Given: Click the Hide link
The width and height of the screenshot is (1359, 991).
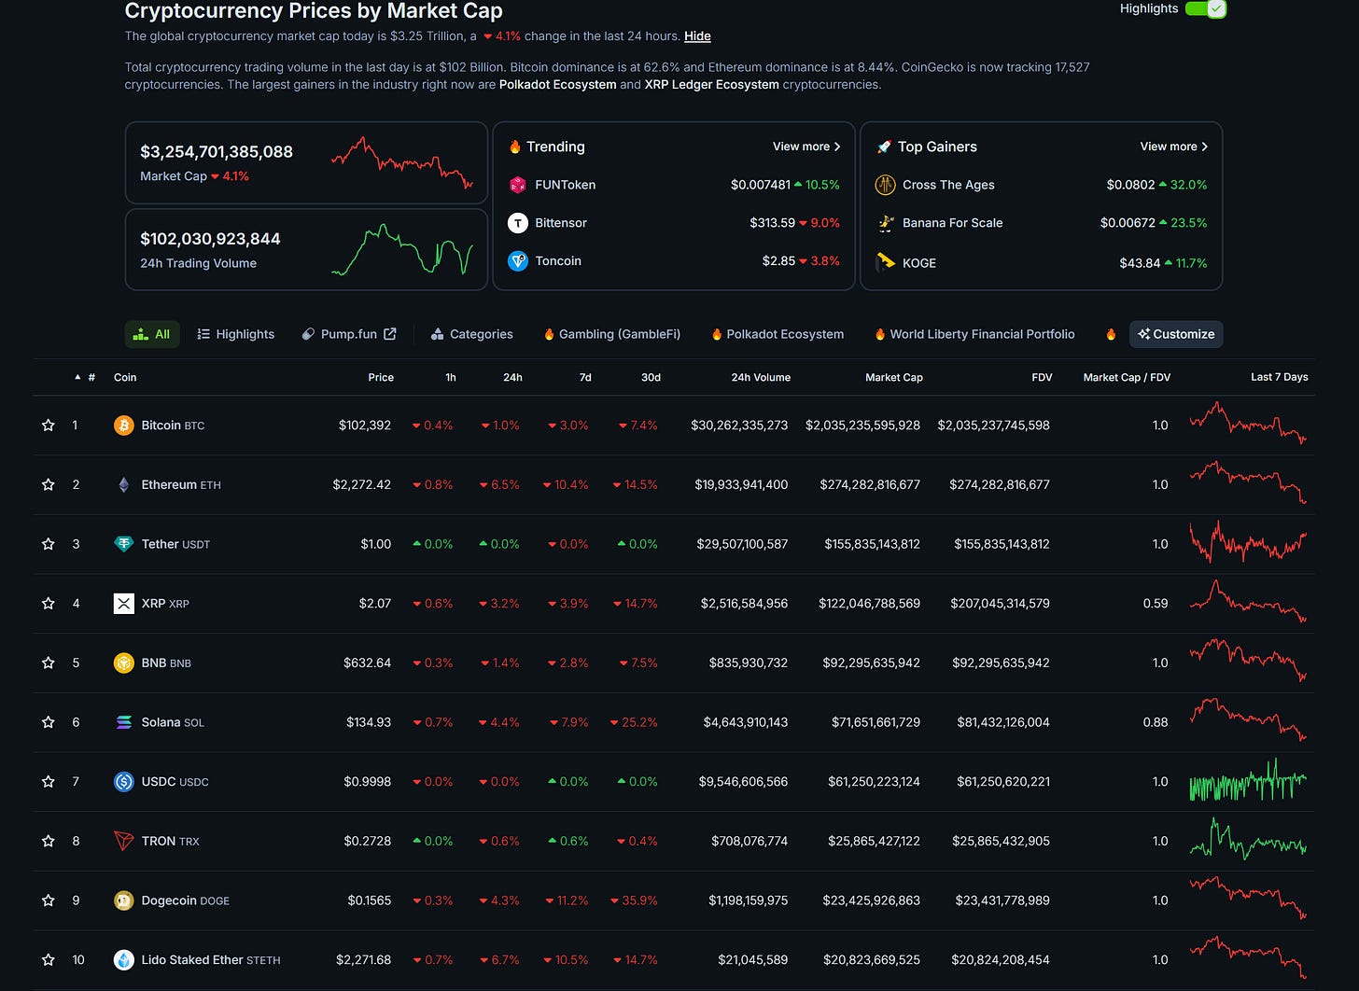Looking at the screenshot, I should click(697, 36).
